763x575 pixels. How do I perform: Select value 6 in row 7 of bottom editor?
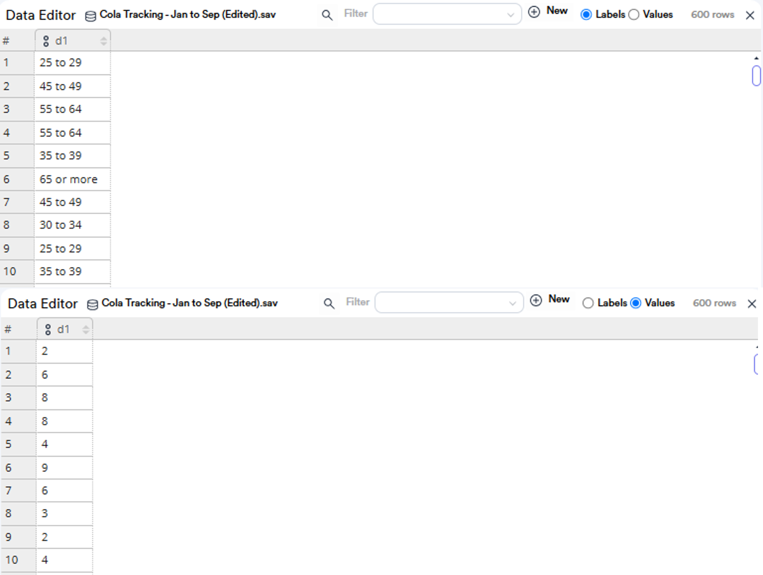point(64,490)
